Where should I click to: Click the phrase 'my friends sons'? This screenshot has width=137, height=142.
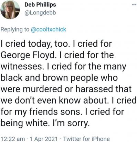47,112
